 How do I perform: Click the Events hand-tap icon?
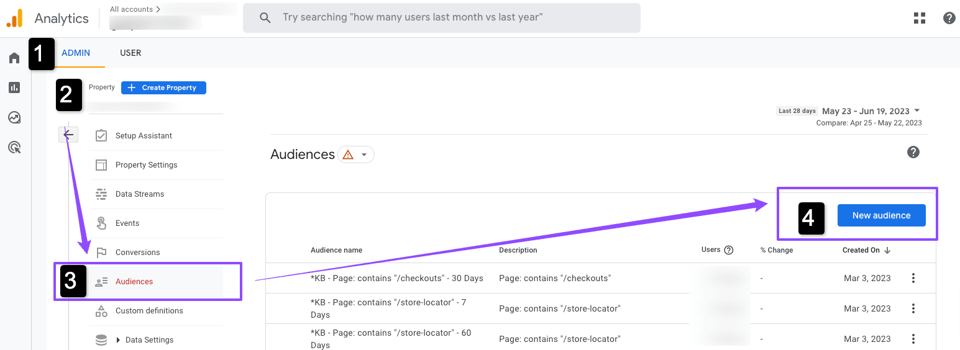[x=101, y=223]
